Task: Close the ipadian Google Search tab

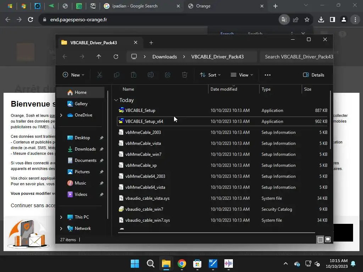Action: (178, 6)
